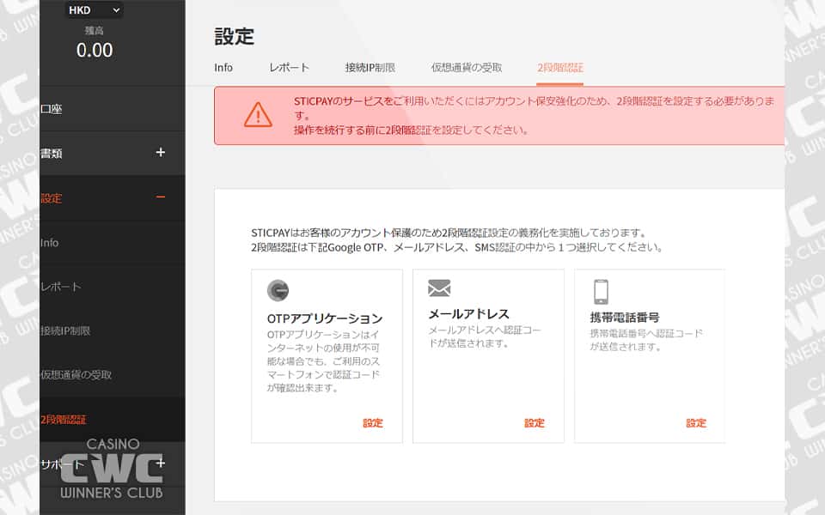
Task: Click 設定 link for メールアドレス
Action: point(534,423)
